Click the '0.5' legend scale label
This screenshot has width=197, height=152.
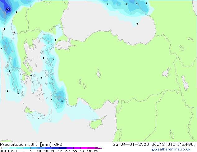pos(11,151)
